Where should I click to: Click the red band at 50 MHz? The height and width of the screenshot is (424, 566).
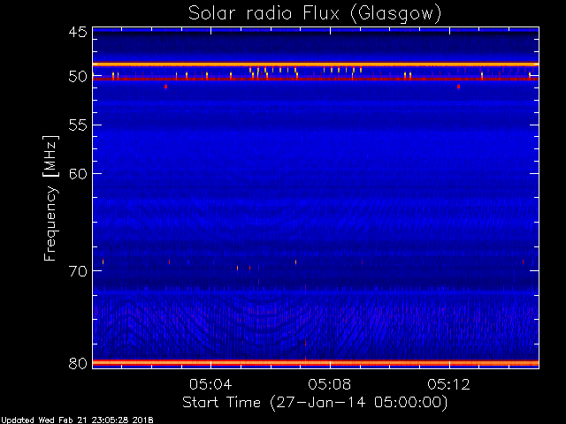click(316, 79)
